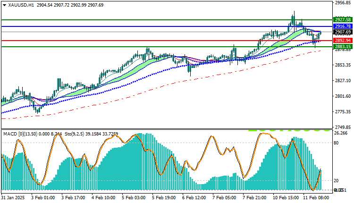
Task: Click the 7 Feb 05:00 time label
Action: (x=224, y=198)
